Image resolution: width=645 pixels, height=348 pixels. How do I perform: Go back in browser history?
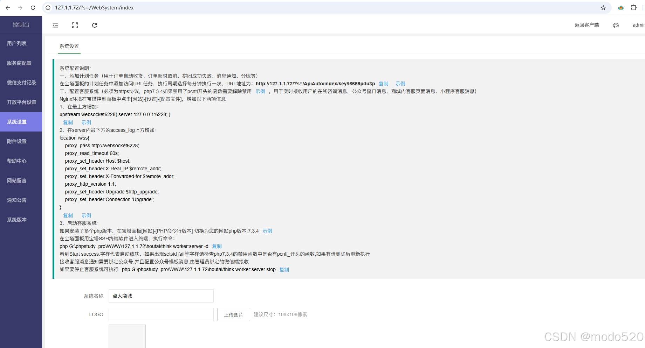pyautogui.click(x=8, y=8)
